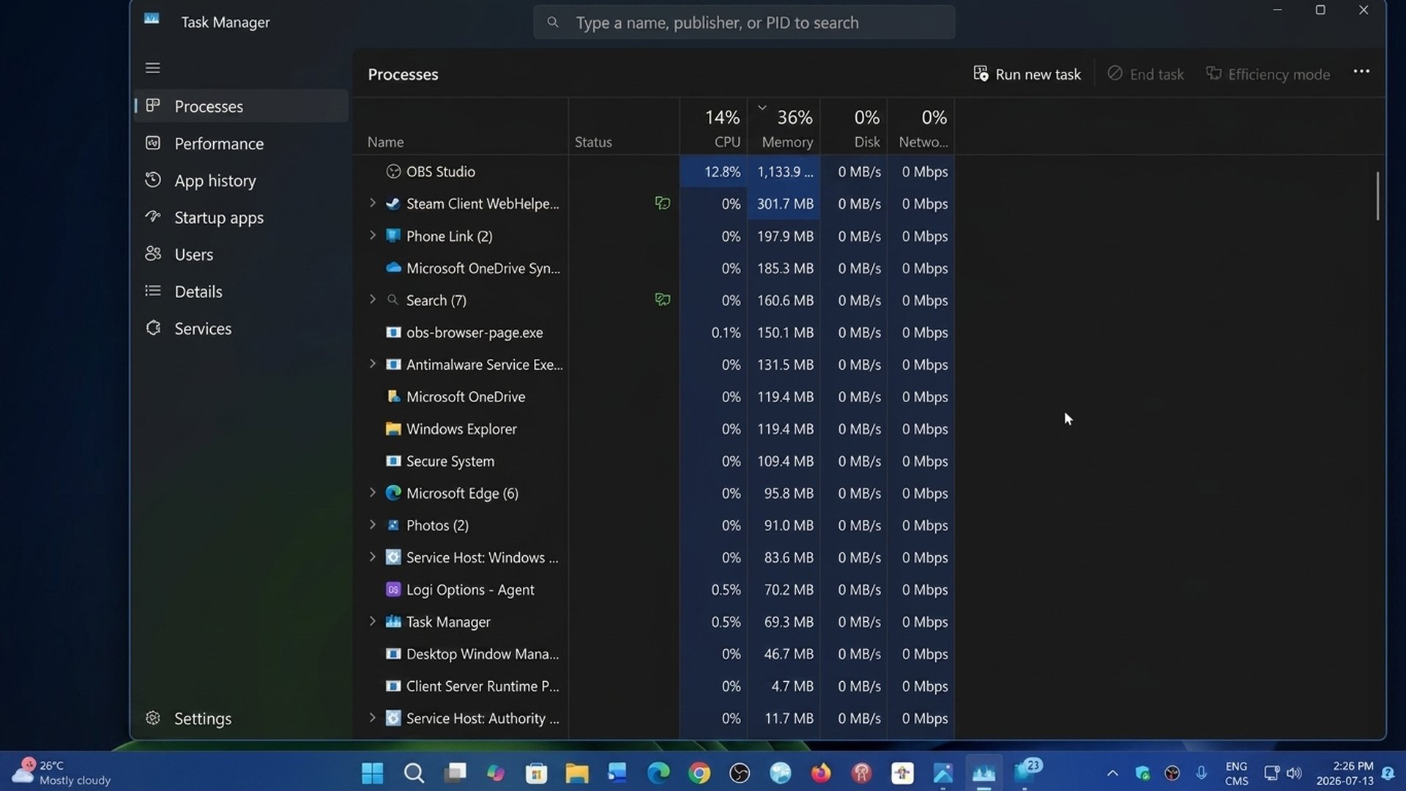This screenshot has width=1406, height=791.
Task: Open Google Chrome from the taskbar
Action: pos(699,773)
